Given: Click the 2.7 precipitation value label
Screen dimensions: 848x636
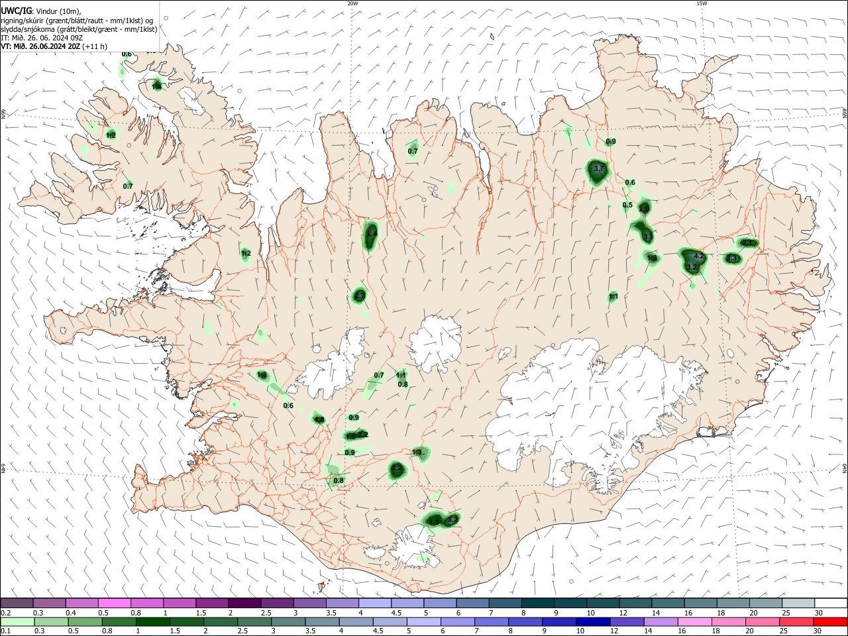Looking at the screenshot, I should tap(360, 296).
